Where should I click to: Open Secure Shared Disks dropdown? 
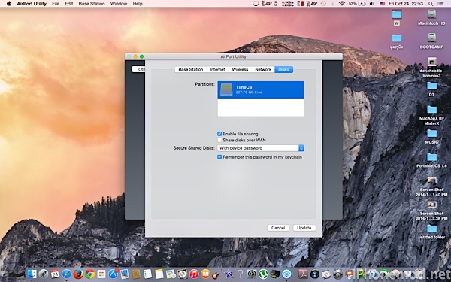pos(260,148)
